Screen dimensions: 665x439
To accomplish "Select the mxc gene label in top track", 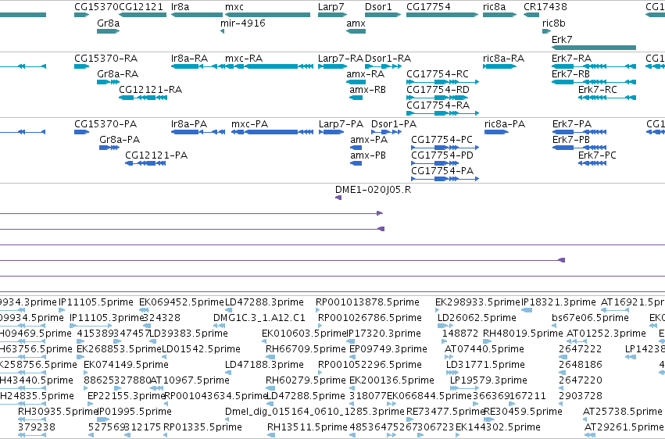I will tap(234, 7).
